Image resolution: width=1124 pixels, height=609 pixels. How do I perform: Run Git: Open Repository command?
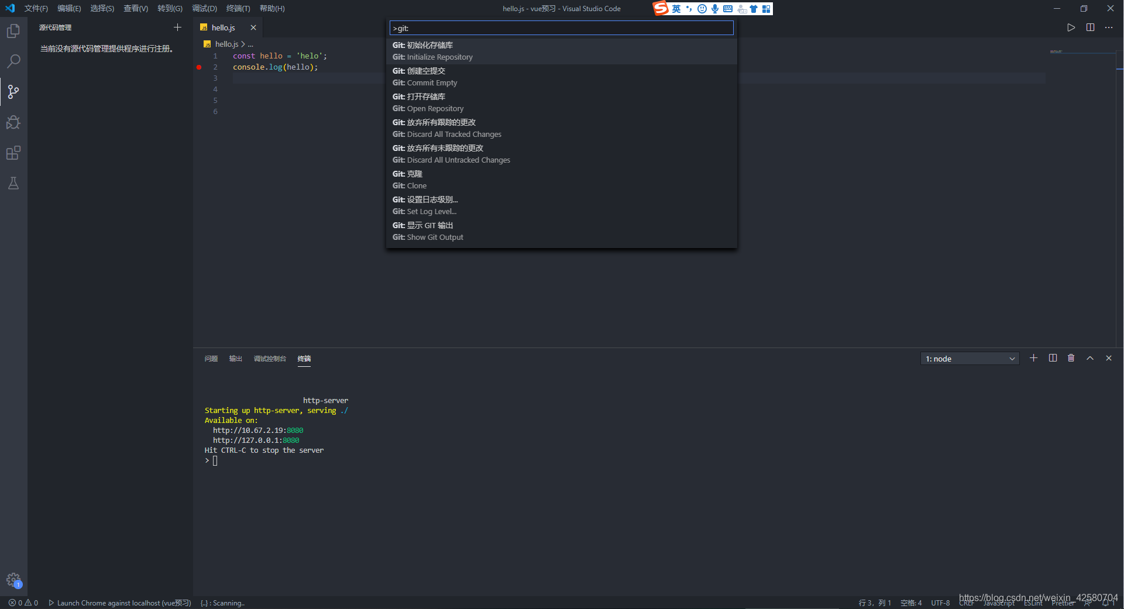coord(561,102)
